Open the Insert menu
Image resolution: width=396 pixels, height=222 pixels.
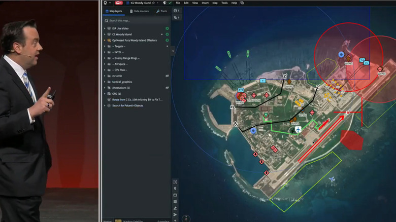click(205, 3)
